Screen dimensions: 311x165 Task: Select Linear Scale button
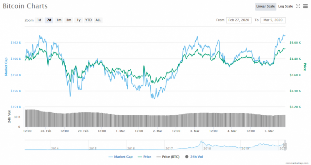pyautogui.click(x=265, y=7)
